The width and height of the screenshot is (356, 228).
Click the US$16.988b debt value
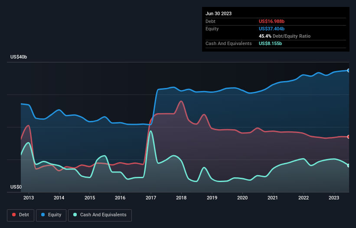click(x=274, y=21)
